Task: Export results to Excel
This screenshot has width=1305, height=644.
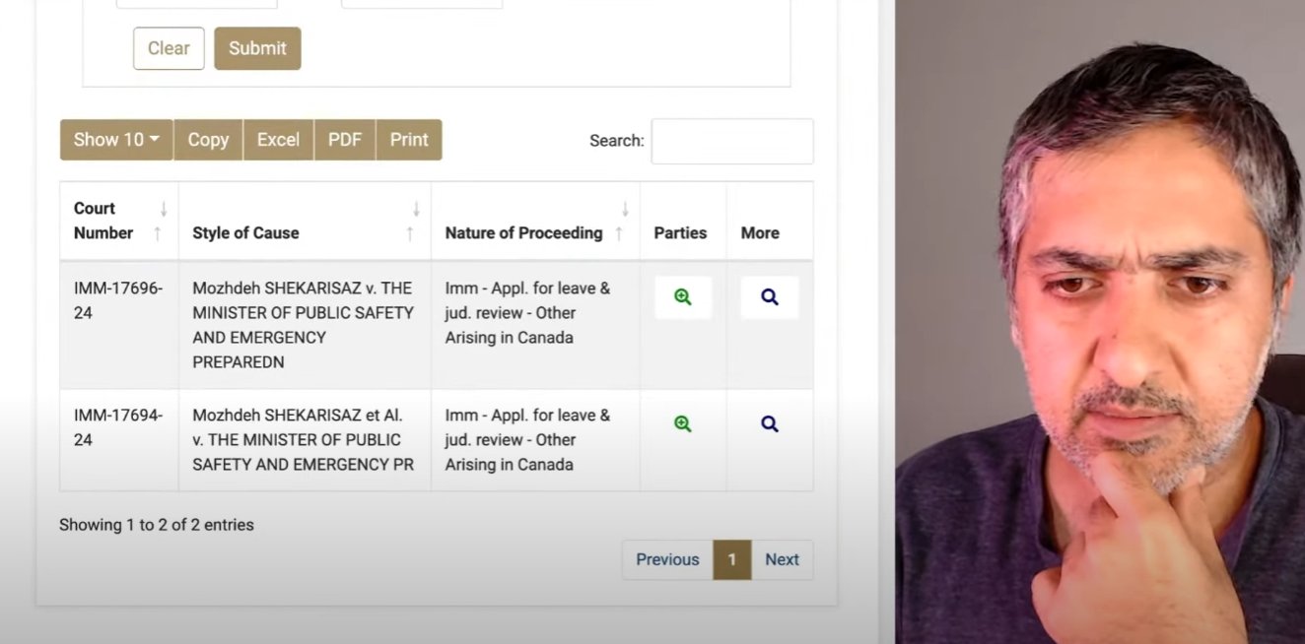Action: 278,140
